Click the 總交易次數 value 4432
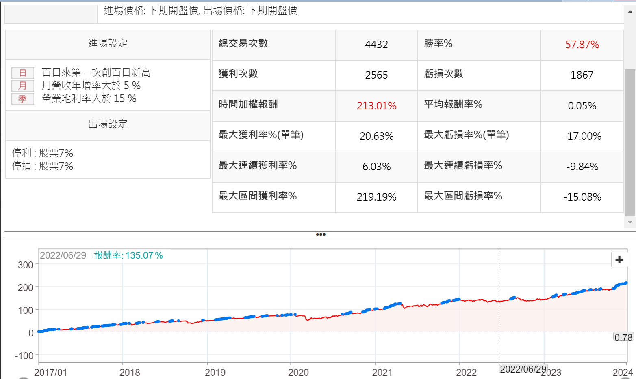This screenshot has height=379, width=636. [376, 45]
